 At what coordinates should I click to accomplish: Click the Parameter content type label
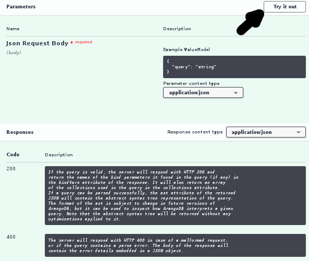click(191, 83)
